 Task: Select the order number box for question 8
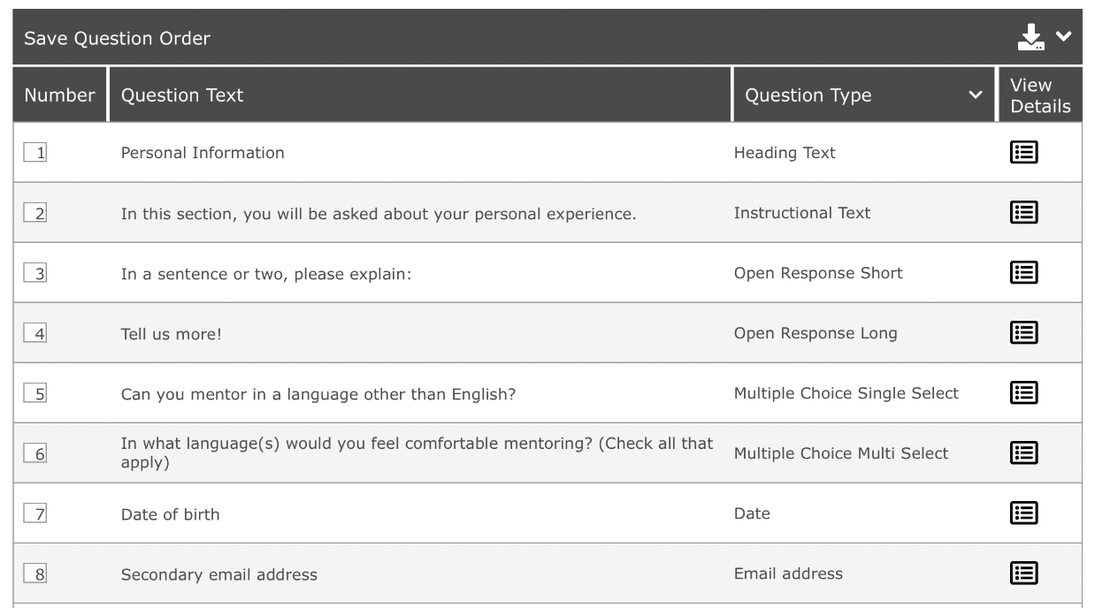35,574
